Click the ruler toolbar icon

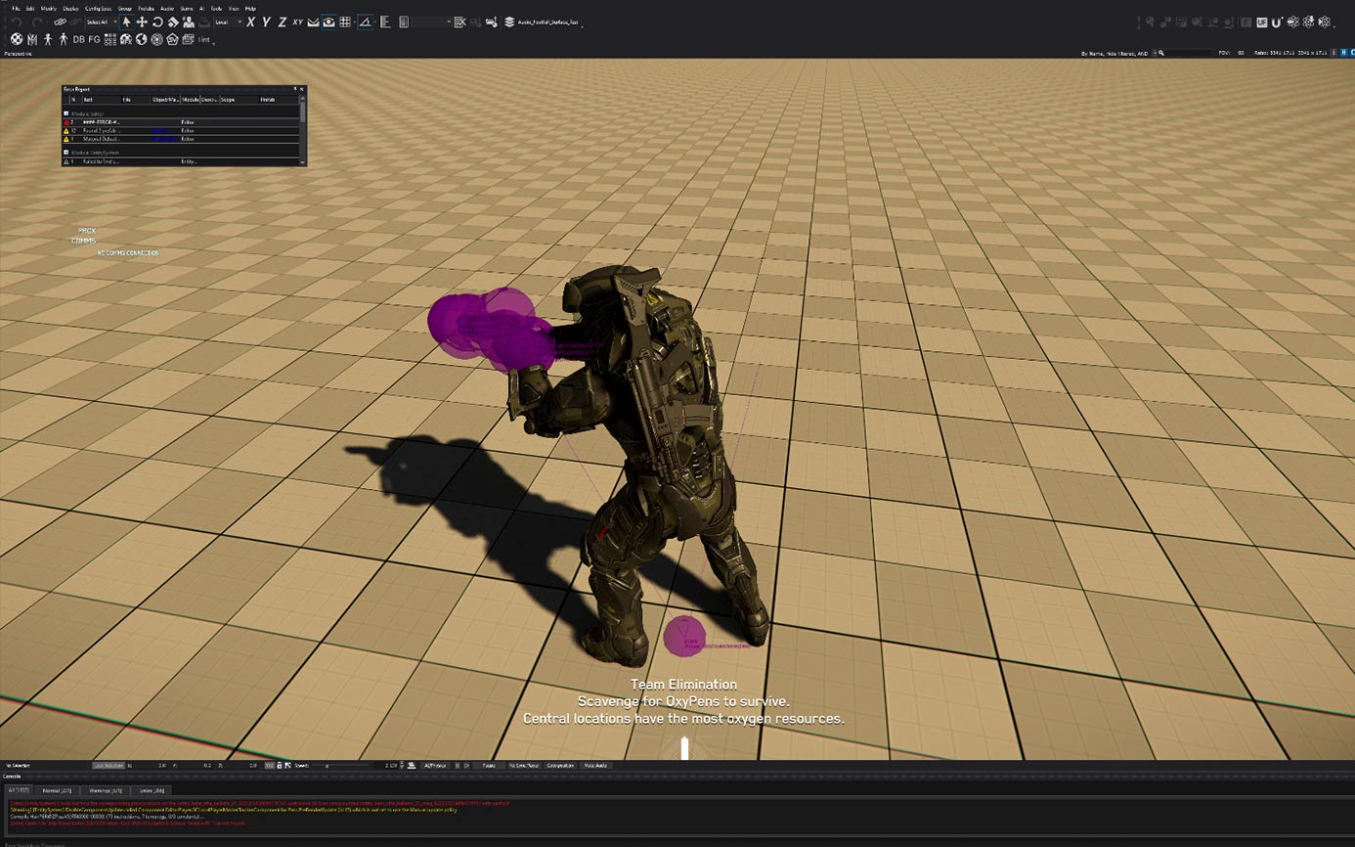[x=385, y=22]
